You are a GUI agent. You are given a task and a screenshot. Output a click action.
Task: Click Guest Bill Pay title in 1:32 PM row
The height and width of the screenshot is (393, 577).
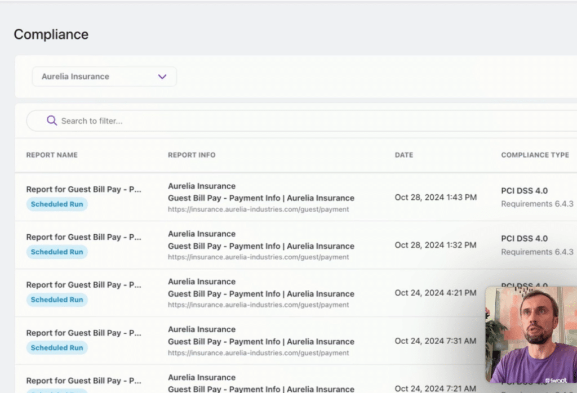pyautogui.click(x=261, y=246)
